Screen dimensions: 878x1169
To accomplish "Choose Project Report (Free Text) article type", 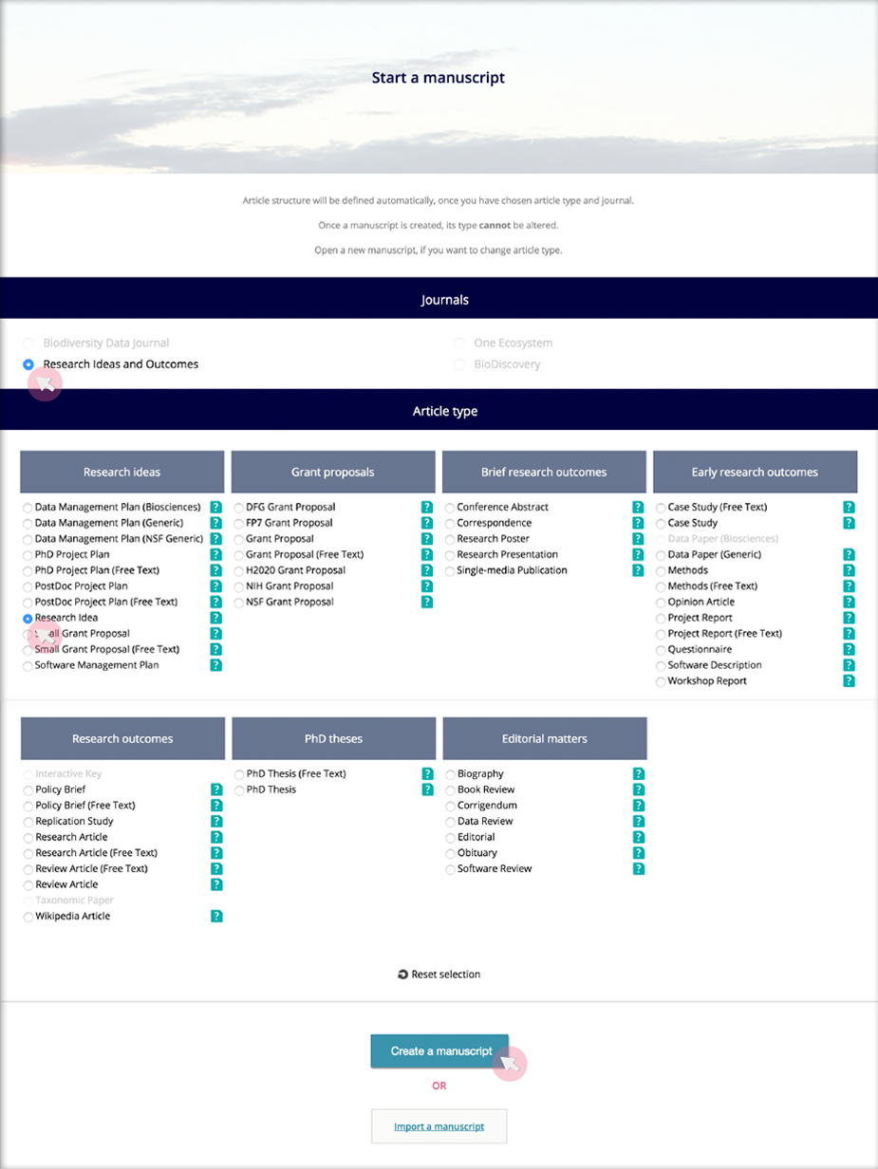I will coord(660,634).
